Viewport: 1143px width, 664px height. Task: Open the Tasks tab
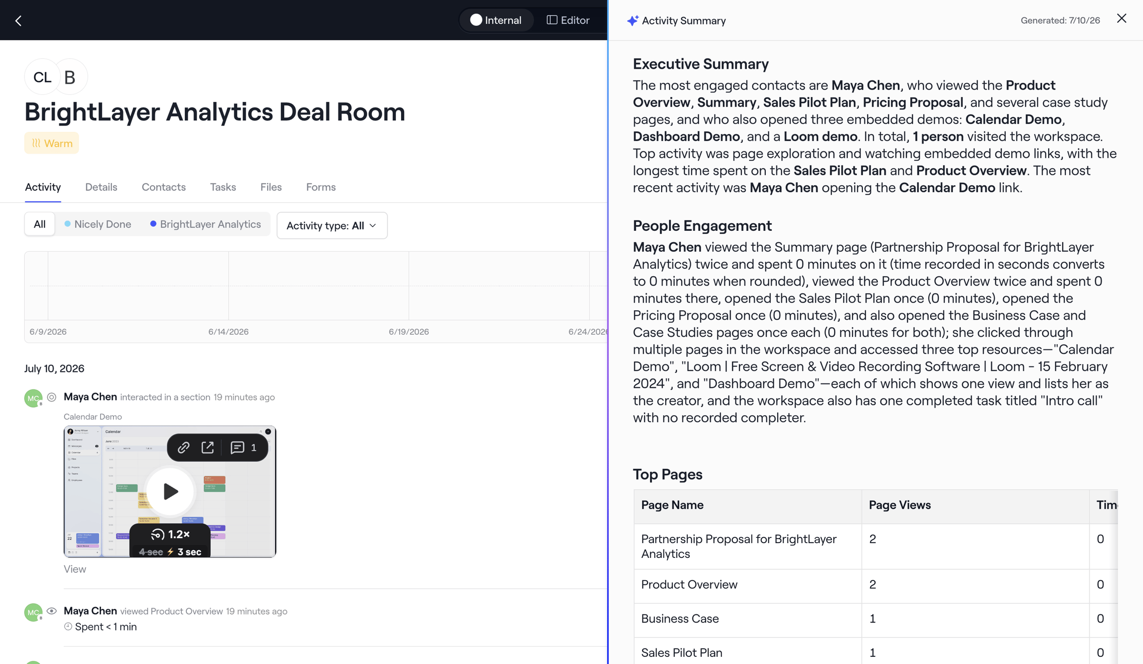coord(223,187)
